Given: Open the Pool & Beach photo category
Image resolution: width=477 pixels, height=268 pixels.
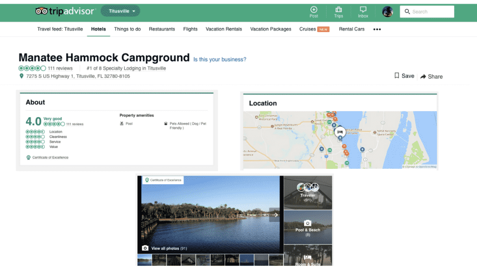Looking at the screenshot, I should (307, 227).
